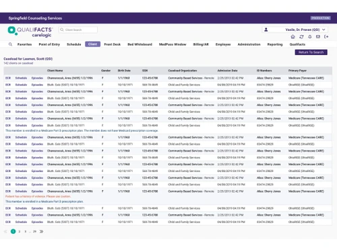Open the messages envelope icon
The height and width of the screenshot is (252, 337).
click(318, 37)
